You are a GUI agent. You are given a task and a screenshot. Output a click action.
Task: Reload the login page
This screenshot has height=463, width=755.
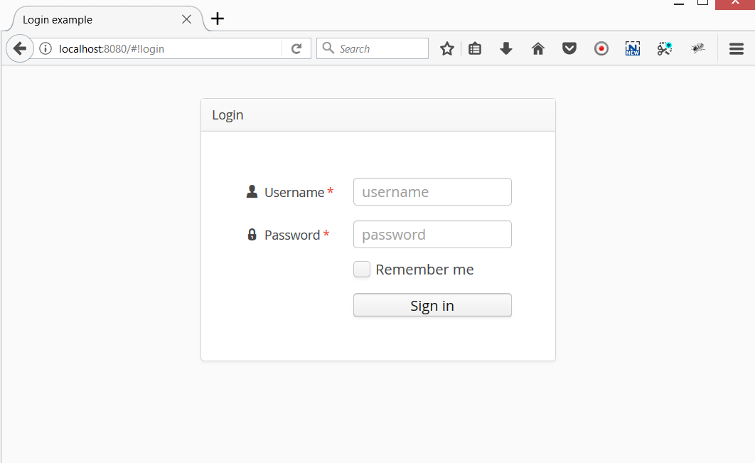tap(296, 48)
